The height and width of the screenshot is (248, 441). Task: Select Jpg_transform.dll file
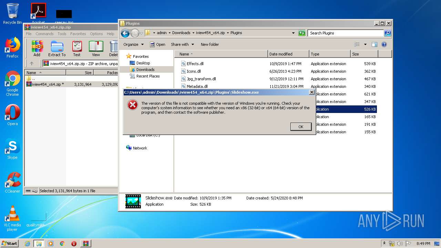tap(201, 79)
